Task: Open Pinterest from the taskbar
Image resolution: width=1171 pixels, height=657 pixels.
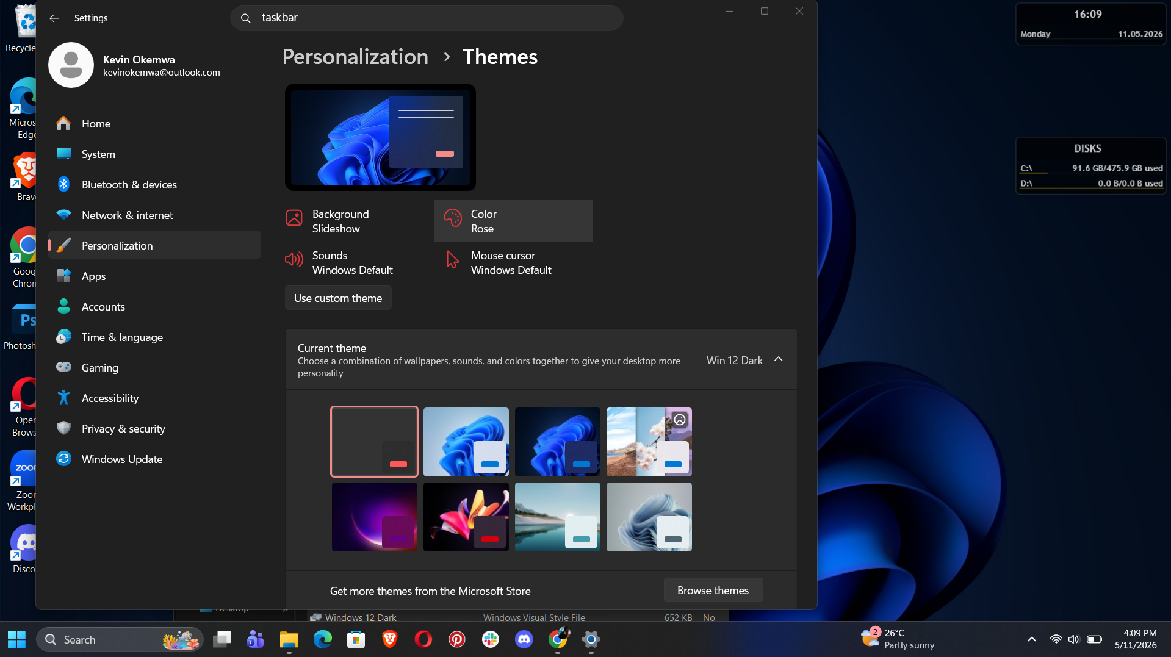Action: [456, 639]
